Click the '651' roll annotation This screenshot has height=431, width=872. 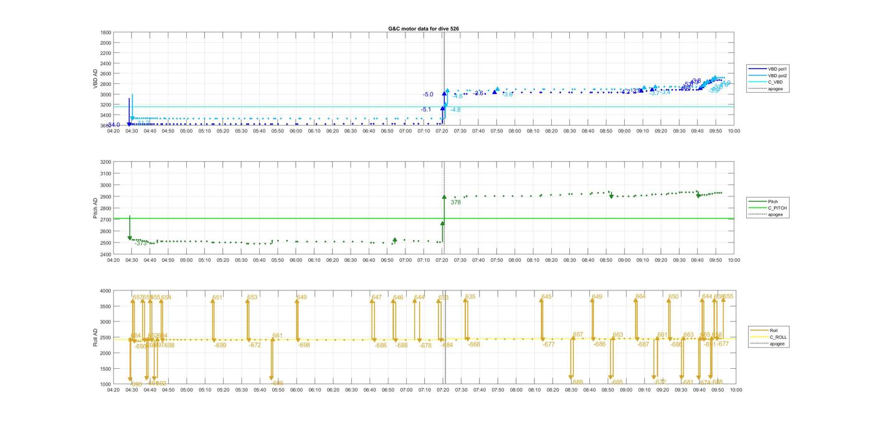click(217, 298)
